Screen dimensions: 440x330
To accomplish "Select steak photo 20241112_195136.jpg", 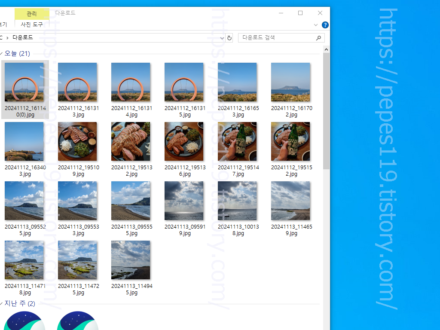I will pos(184,141).
